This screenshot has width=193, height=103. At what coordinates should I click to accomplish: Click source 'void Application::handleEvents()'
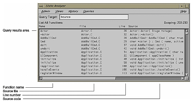pyautogui.click(x=155, y=70)
